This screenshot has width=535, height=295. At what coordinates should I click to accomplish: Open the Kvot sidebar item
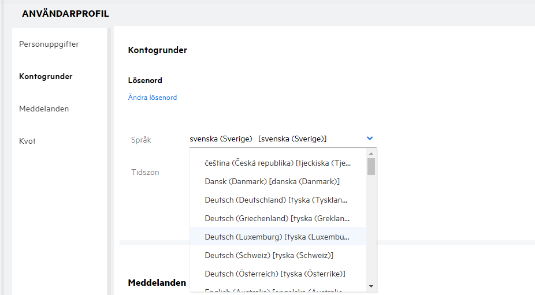pos(27,141)
